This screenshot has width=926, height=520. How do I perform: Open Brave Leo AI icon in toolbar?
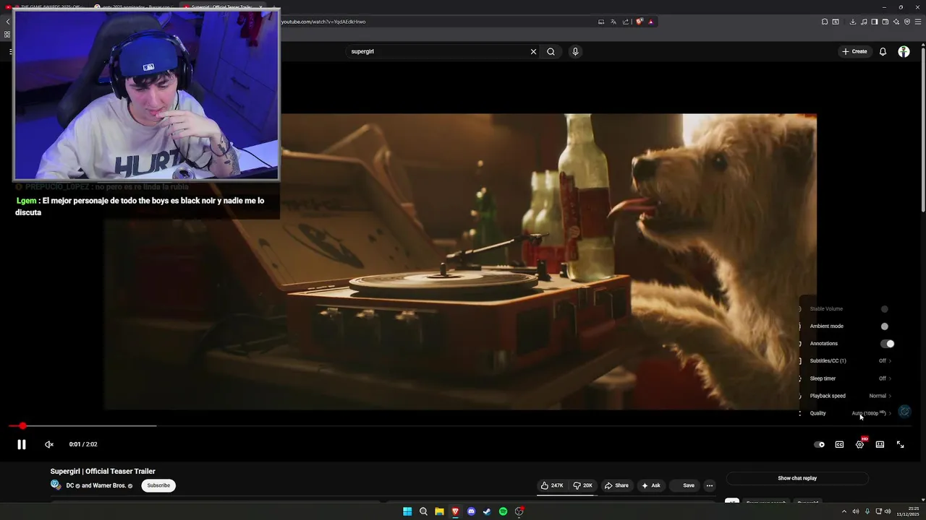point(896,22)
